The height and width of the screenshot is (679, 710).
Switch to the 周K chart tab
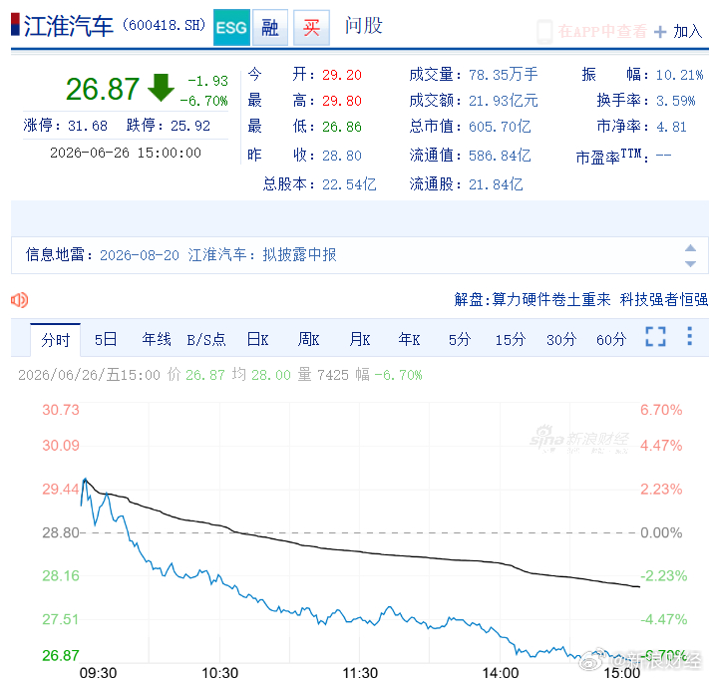308,339
